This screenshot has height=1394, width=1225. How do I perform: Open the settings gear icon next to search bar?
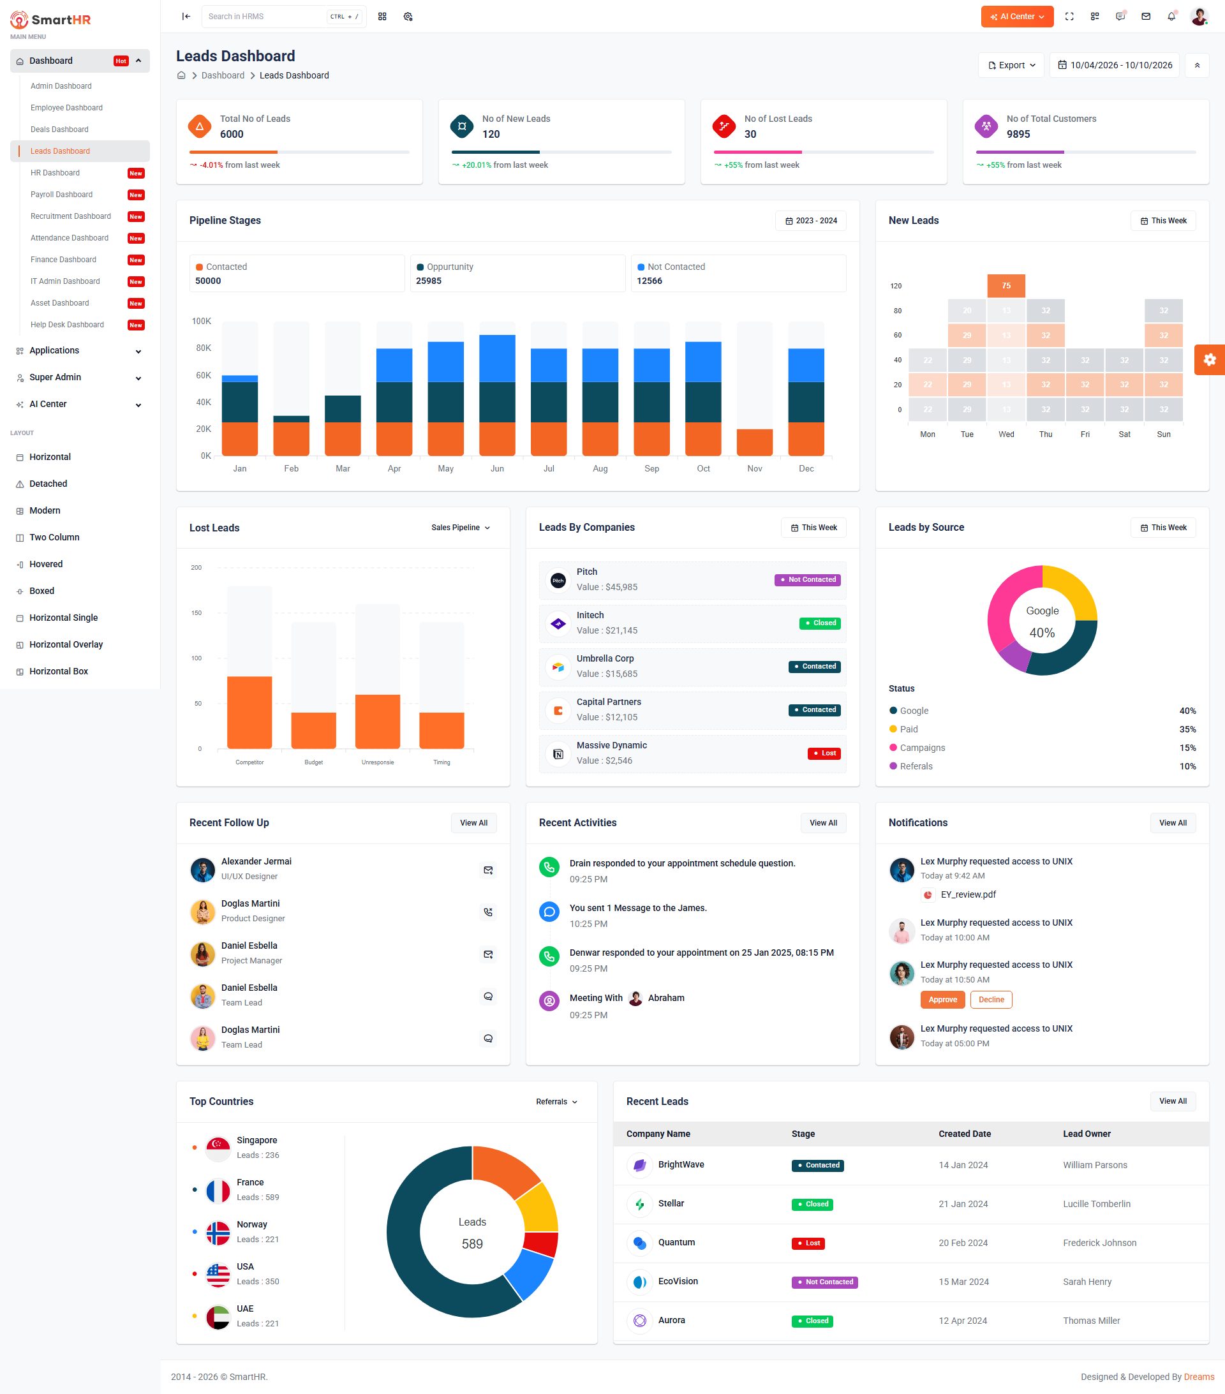tap(408, 17)
